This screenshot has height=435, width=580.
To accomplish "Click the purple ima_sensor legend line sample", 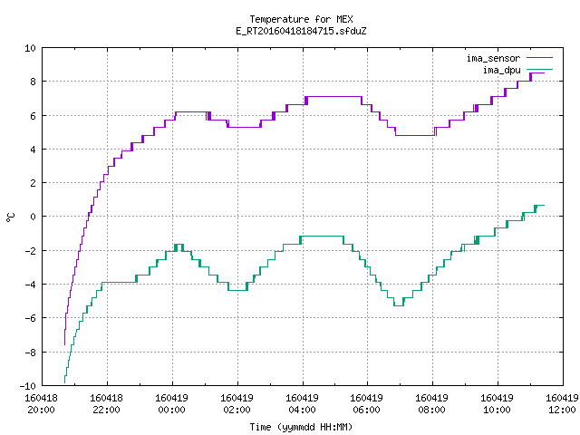I will coord(539,58).
